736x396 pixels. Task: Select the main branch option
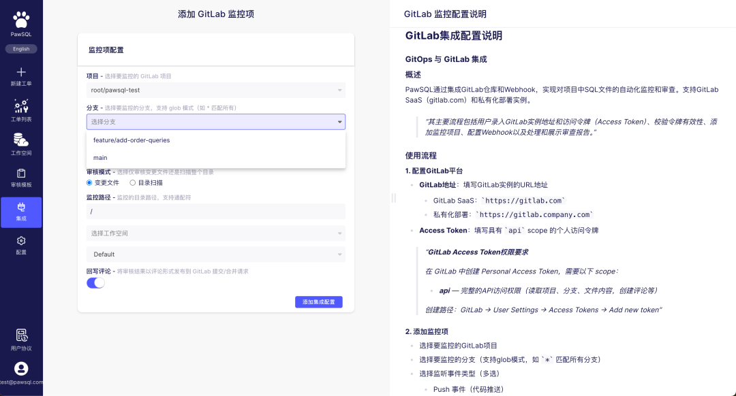(x=216, y=158)
